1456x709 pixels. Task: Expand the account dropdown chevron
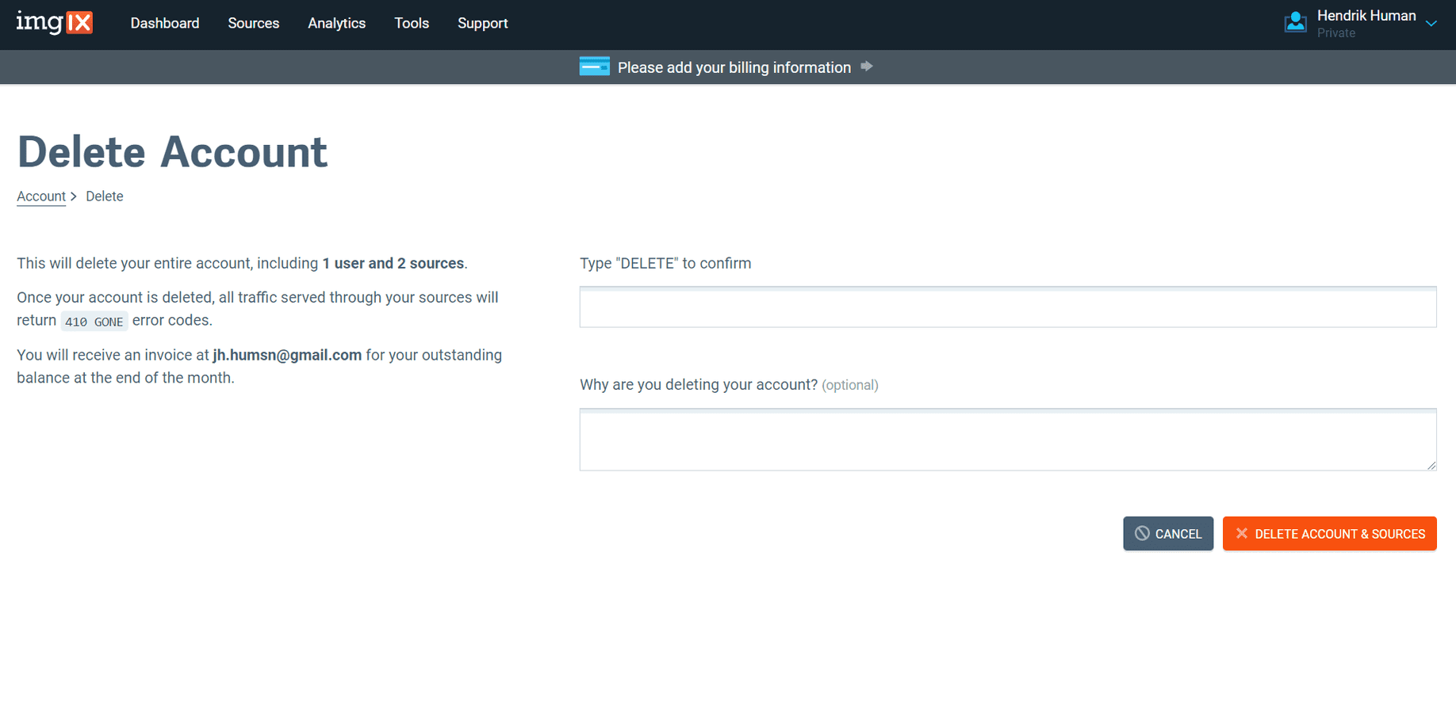(1431, 23)
